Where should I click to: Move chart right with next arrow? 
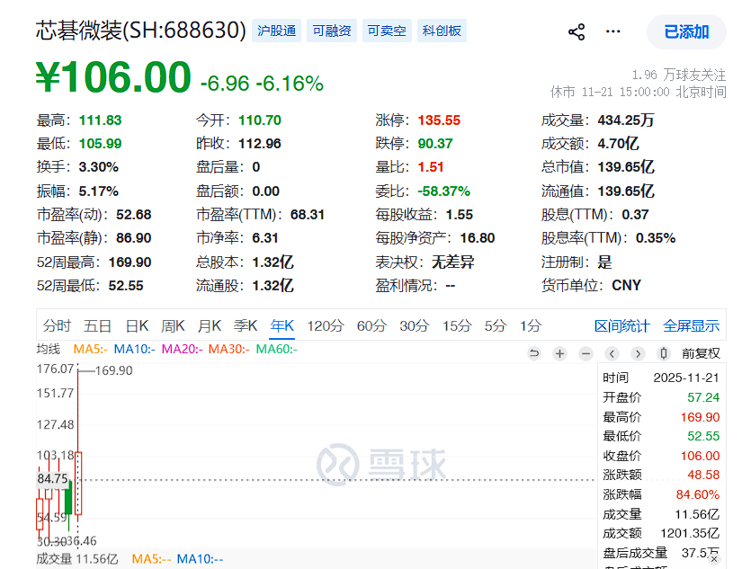tap(638, 353)
